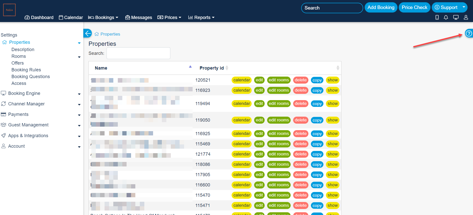The width and height of the screenshot is (473, 215).
Task: Sort table by Name column
Action: (x=101, y=68)
